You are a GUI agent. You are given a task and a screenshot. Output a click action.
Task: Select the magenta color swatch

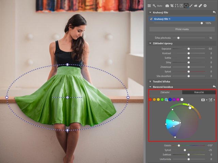[x=178, y=99]
